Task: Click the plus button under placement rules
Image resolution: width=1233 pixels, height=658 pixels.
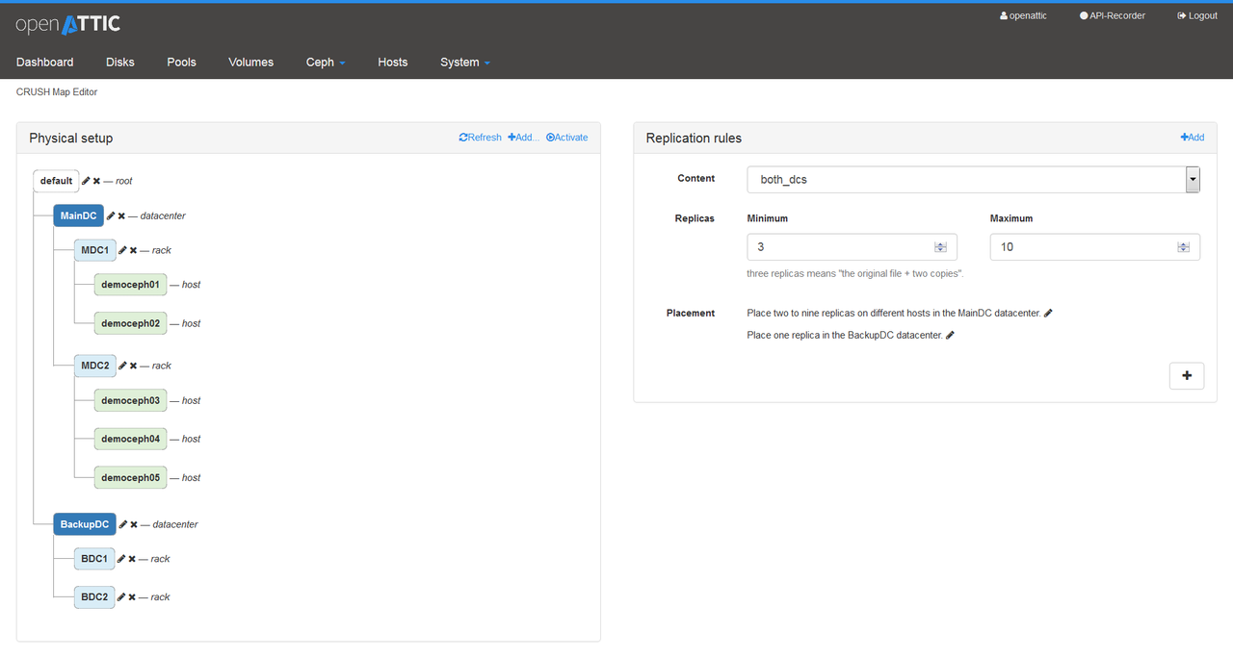Action: pos(1187,376)
